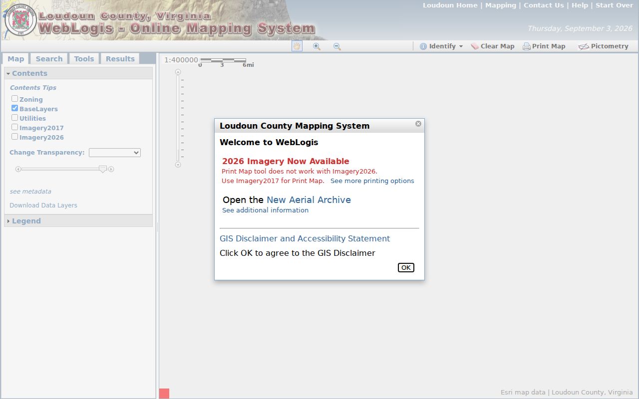This screenshot has width=639, height=399.
Task: Click the down arrow below the zoom slider
Action: coord(178,165)
